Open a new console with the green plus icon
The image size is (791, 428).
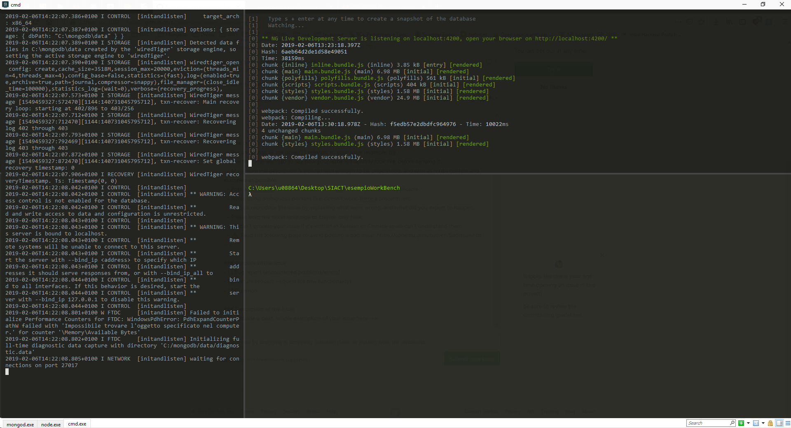coord(742,423)
